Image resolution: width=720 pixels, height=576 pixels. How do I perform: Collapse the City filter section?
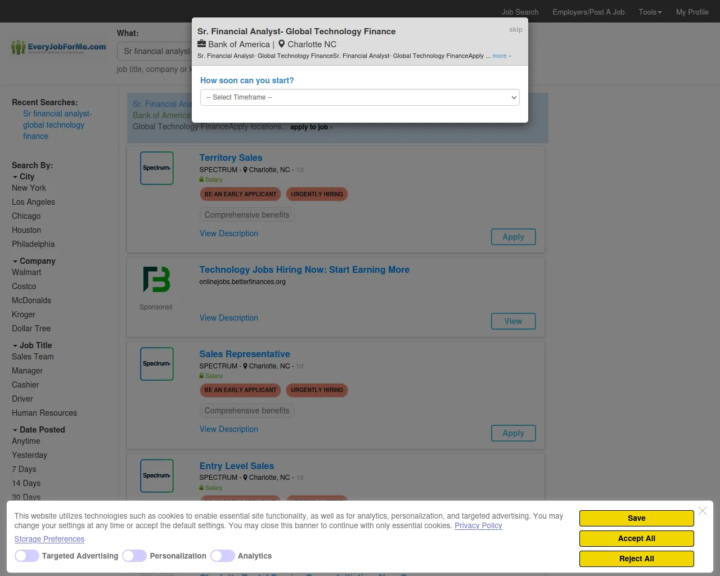pyautogui.click(x=23, y=177)
